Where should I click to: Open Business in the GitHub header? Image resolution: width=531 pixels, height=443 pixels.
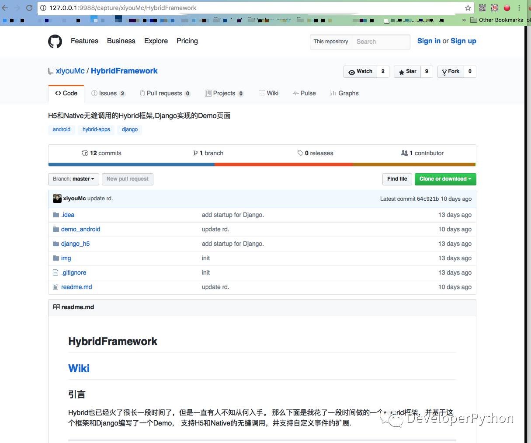pos(121,41)
